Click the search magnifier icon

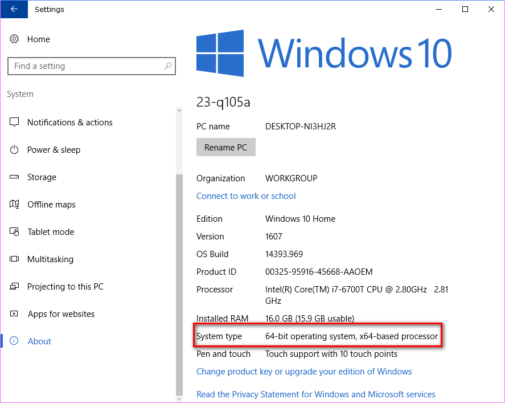[x=168, y=66]
